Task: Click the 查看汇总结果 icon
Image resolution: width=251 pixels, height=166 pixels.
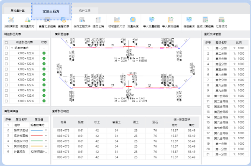Action: (x=47, y=20)
